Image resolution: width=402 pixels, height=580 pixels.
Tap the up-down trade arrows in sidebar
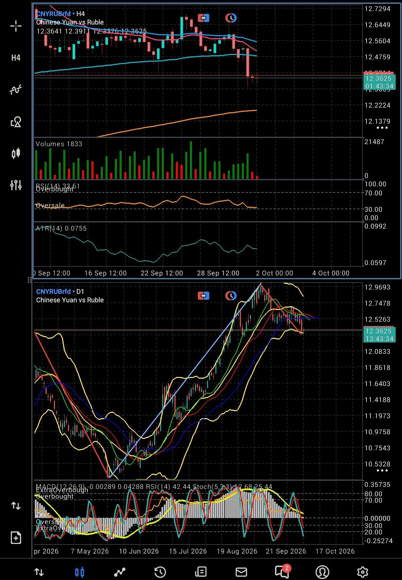(x=16, y=506)
